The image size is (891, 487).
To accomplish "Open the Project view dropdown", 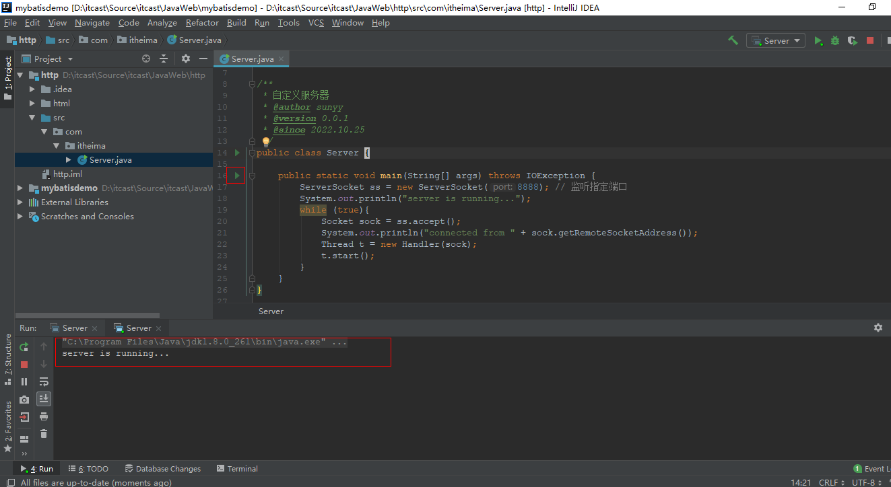I will (47, 59).
